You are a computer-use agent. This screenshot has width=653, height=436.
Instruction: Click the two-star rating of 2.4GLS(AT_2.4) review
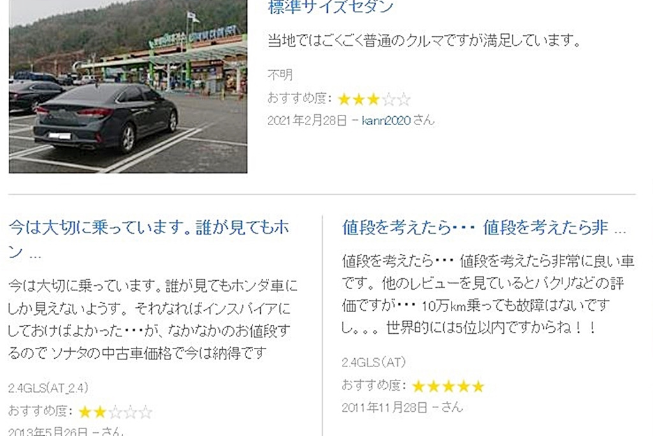pos(115,412)
